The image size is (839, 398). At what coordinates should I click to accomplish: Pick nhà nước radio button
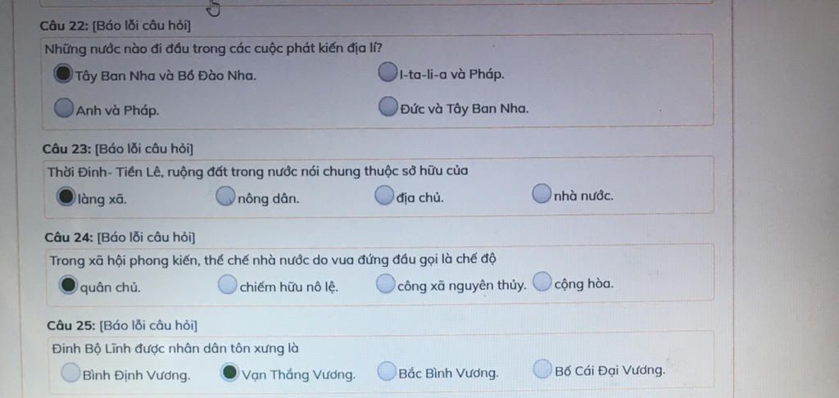click(542, 194)
